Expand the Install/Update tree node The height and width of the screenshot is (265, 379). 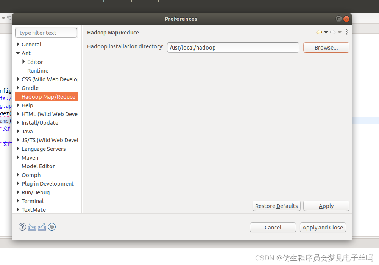[18, 122]
